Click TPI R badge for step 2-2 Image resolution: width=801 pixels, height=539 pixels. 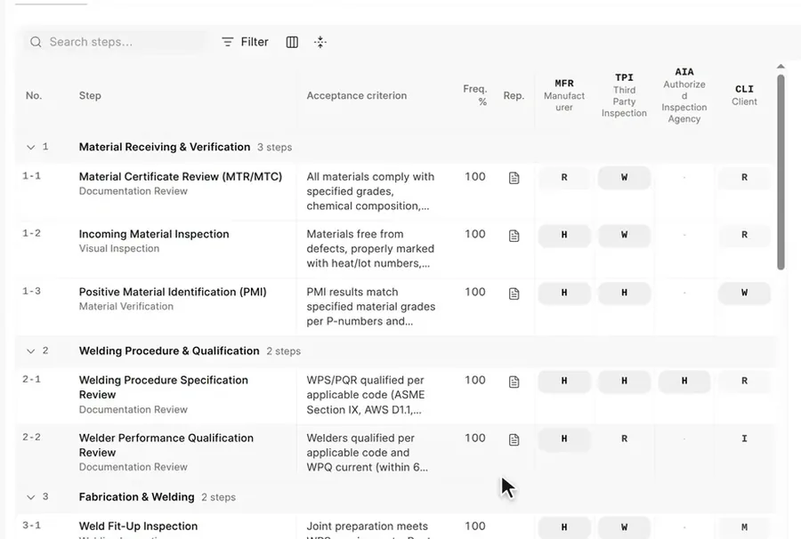624,439
